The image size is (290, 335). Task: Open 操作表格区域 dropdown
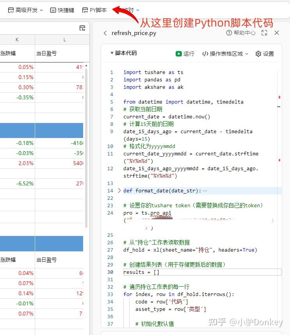(x=225, y=54)
